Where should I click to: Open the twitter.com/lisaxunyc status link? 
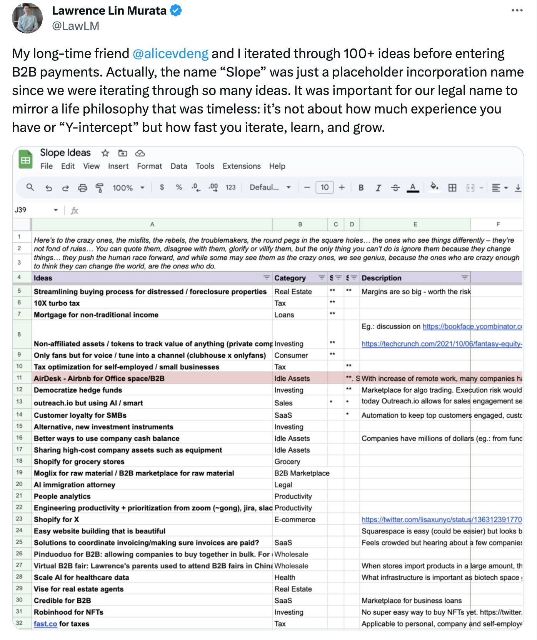(442, 519)
